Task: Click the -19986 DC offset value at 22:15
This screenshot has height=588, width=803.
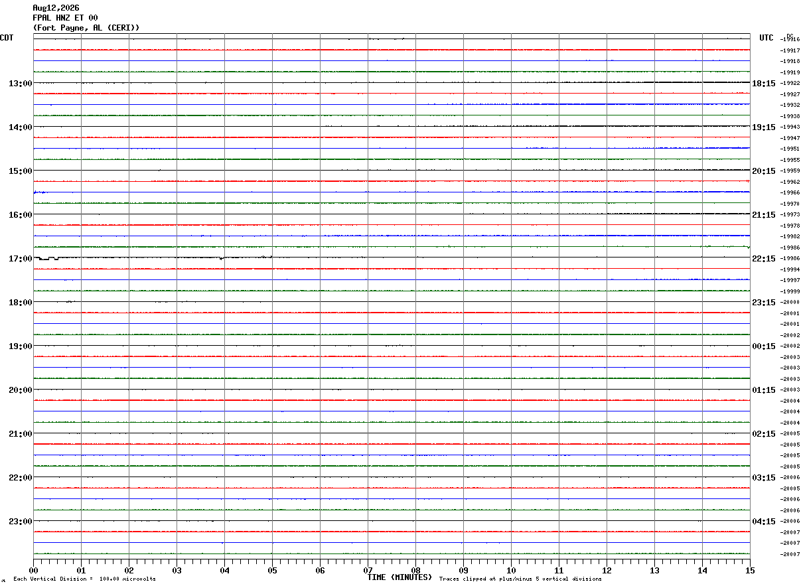Action: coord(790,259)
